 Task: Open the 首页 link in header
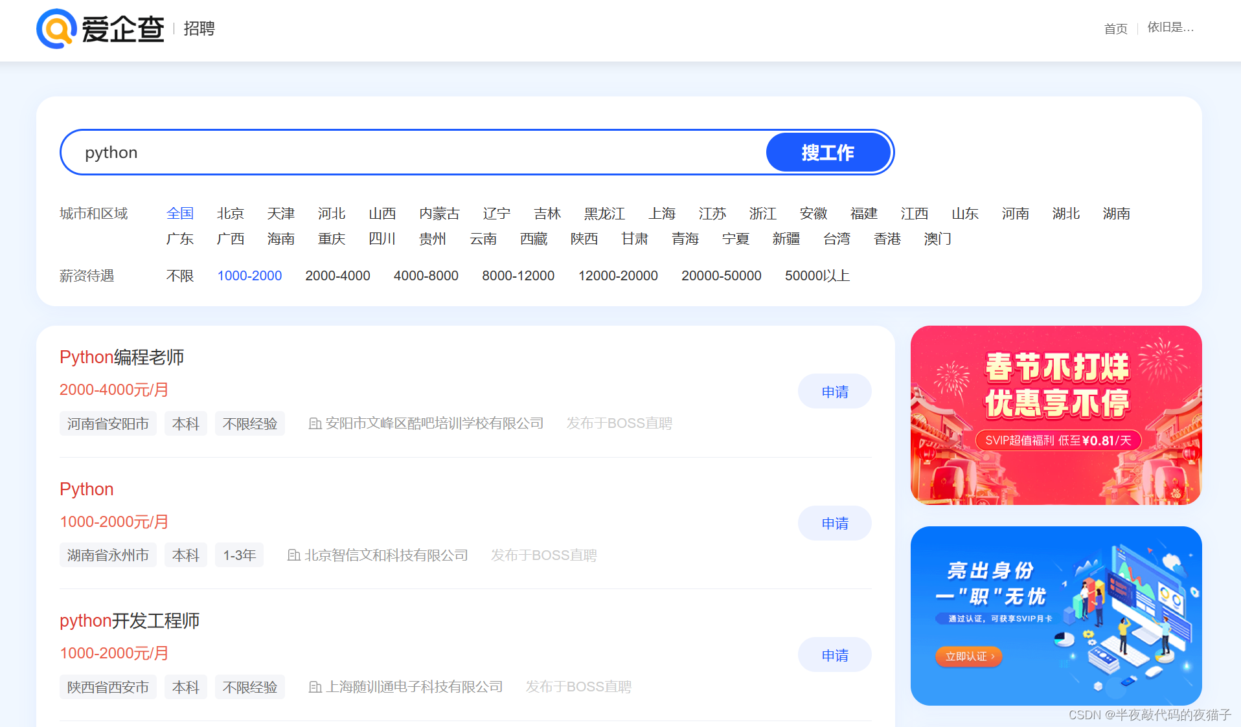(1115, 28)
